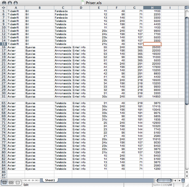Screen dimensions: 189x187
Task: Click the Select All corner button
Action: pyautogui.click(x=3, y=7)
